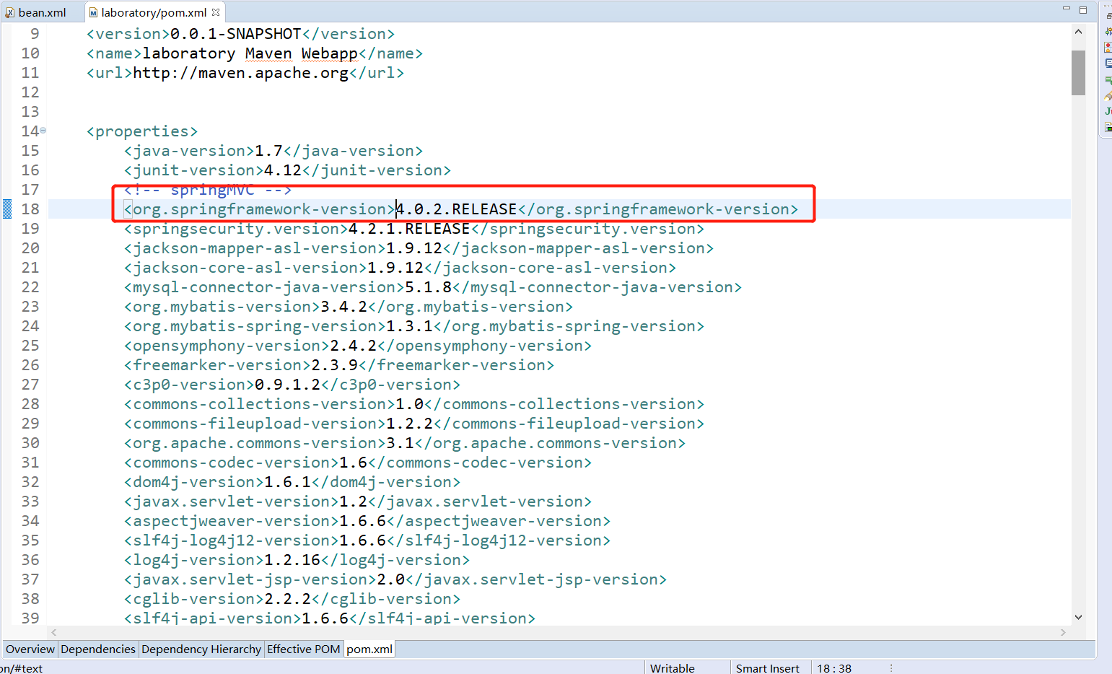Toggle Smart Insert mode in the status bar

tap(767, 668)
